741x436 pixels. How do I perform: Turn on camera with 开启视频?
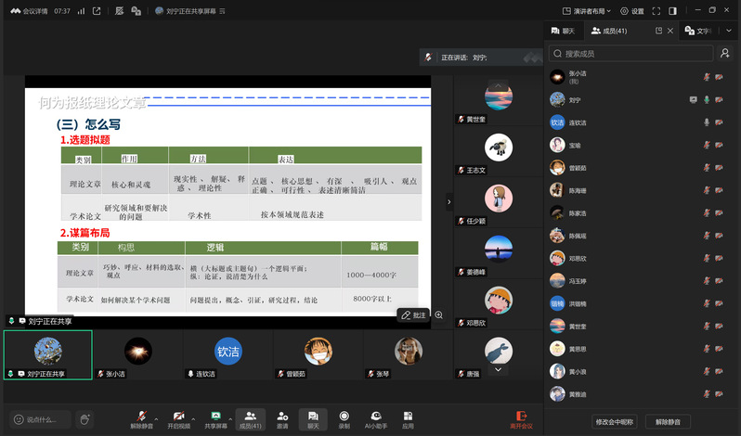pyautogui.click(x=179, y=418)
